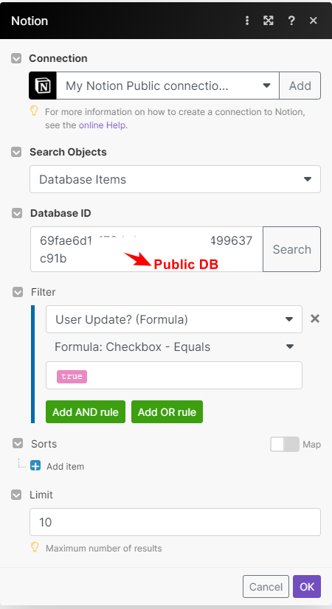Click the blue plus Add item icon
This screenshot has width=332, height=609.
pos(35,466)
